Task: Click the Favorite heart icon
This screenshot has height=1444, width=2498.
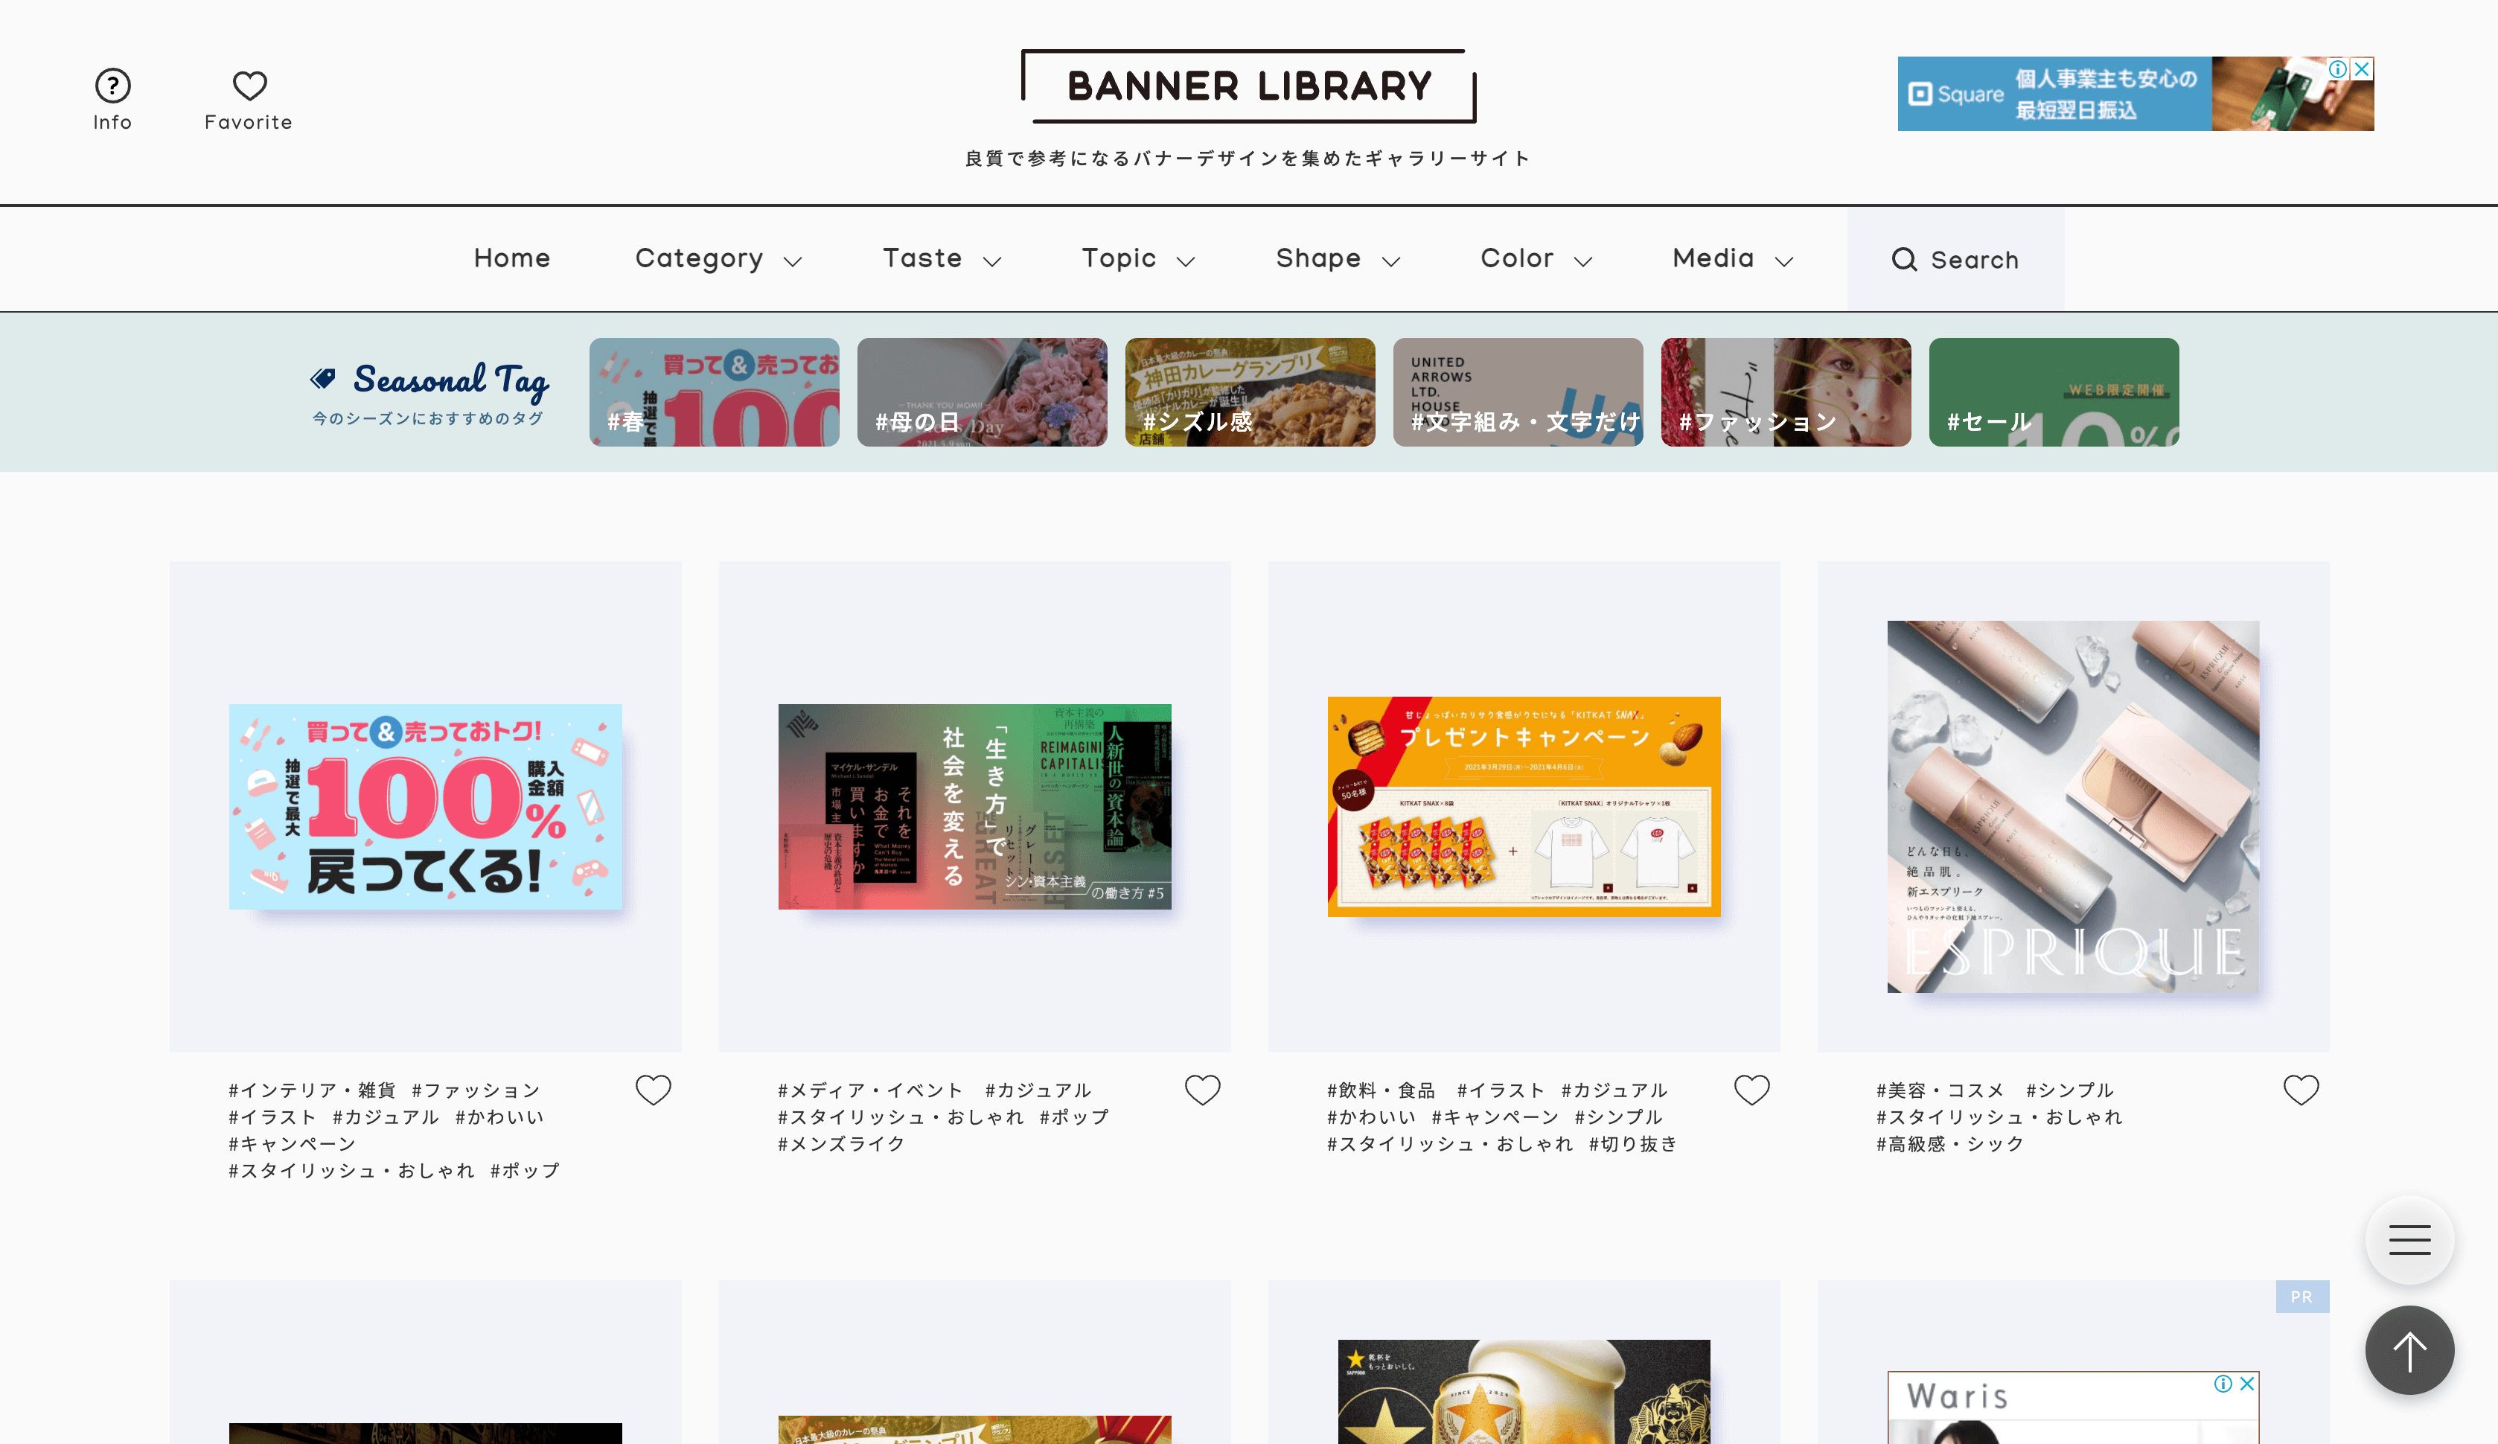Action: click(248, 86)
